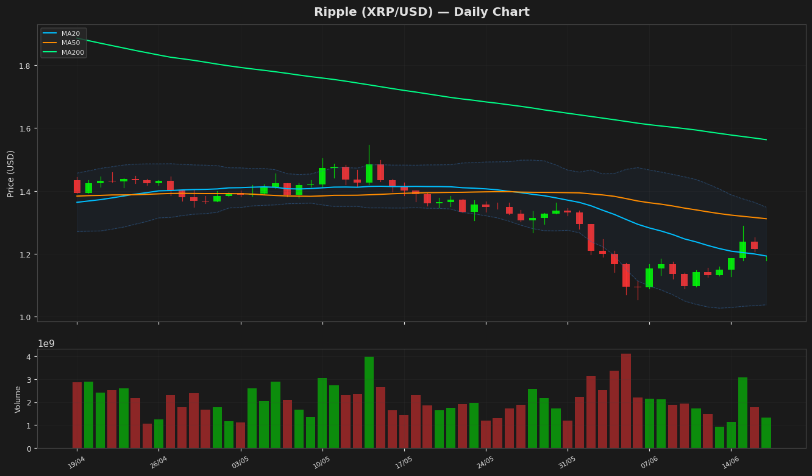This screenshot has height=476, width=812.
Task: Click the 24/05 date label
Action: 485,463
